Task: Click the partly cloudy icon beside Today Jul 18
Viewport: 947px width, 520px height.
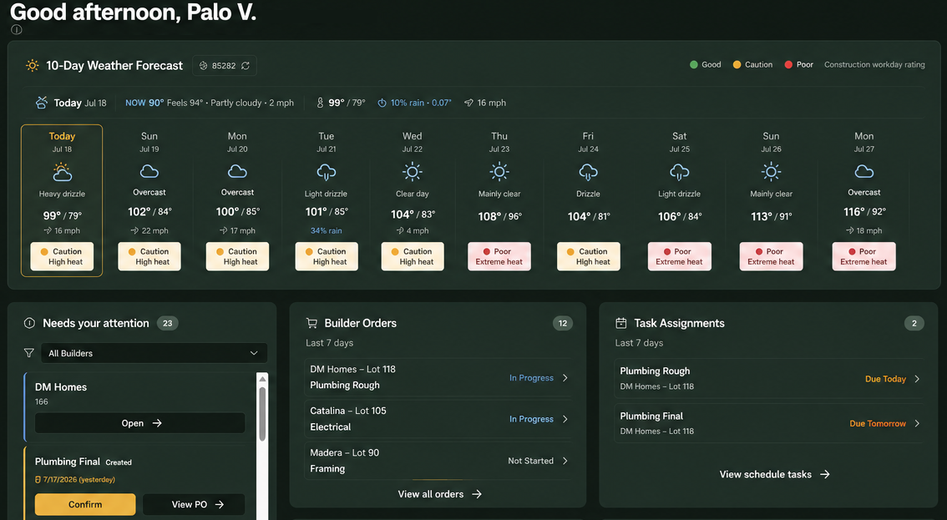Action: pyautogui.click(x=41, y=102)
